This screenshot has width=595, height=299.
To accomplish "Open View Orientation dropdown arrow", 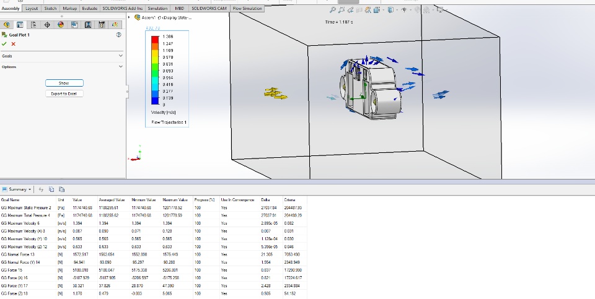I will click(383, 11).
